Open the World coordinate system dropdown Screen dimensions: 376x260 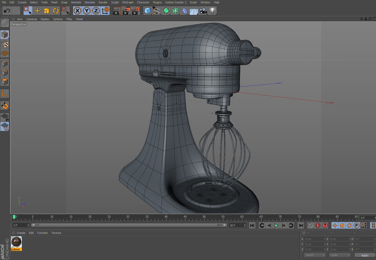tap(315, 255)
